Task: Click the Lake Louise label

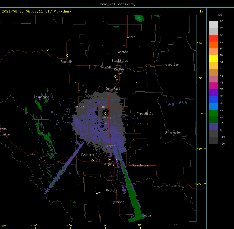Action: (5, 132)
